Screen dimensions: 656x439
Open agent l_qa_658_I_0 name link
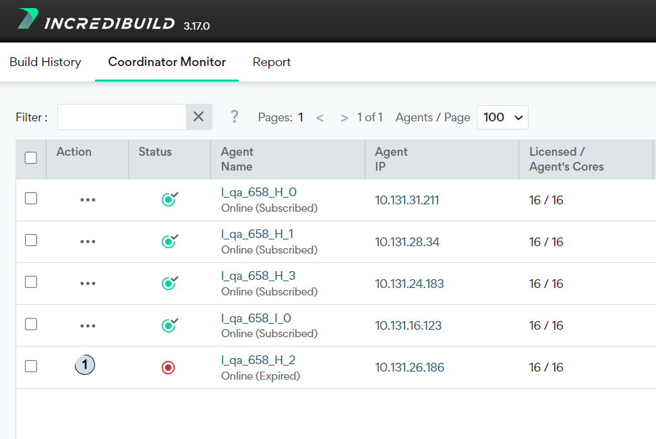click(x=256, y=318)
